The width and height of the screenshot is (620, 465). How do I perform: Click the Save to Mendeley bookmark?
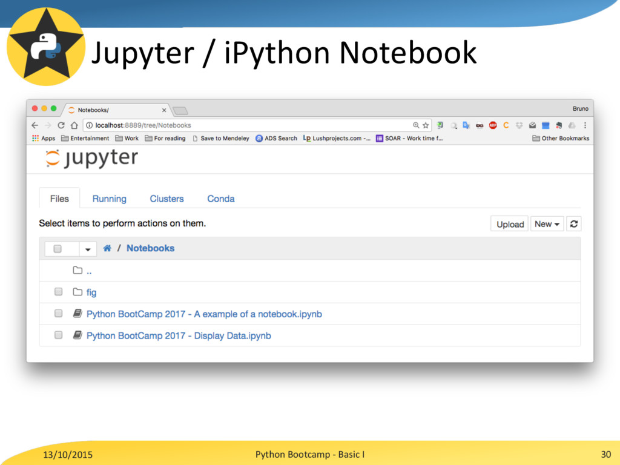pos(220,138)
